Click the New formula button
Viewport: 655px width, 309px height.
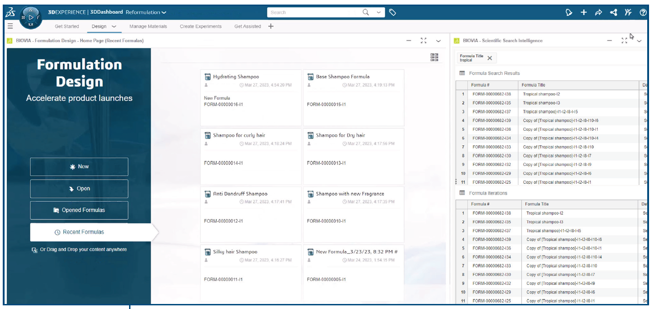pyautogui.click(x=79, y=167)
